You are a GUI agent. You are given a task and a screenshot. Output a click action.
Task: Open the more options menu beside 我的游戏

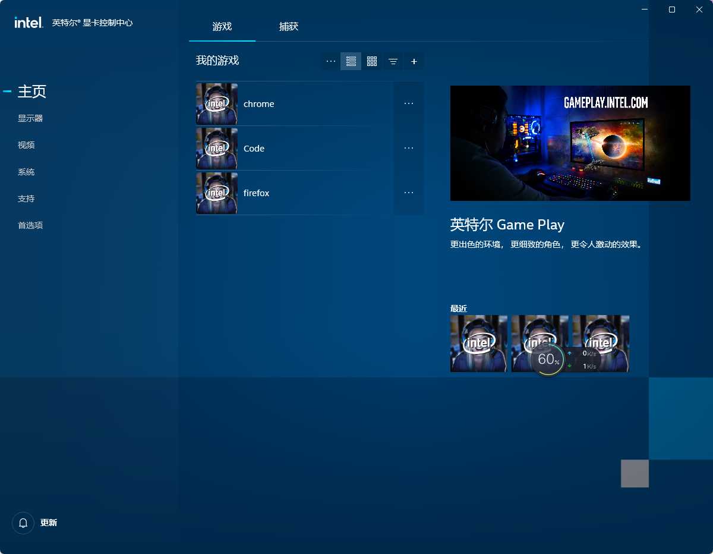pos(331,61)
